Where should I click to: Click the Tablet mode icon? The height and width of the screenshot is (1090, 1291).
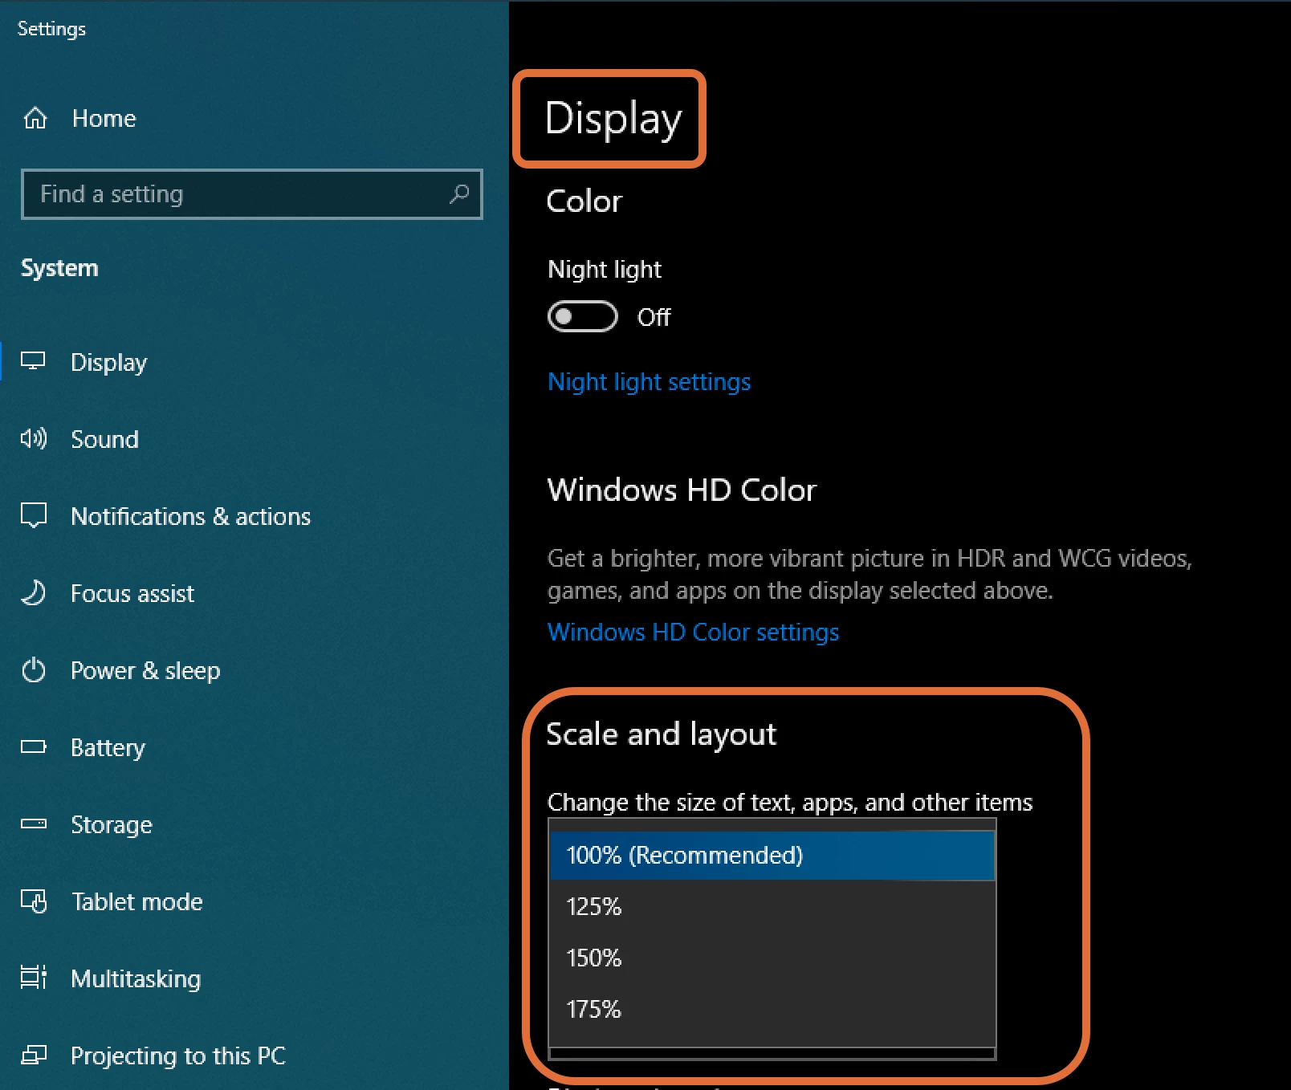(34, 901)
